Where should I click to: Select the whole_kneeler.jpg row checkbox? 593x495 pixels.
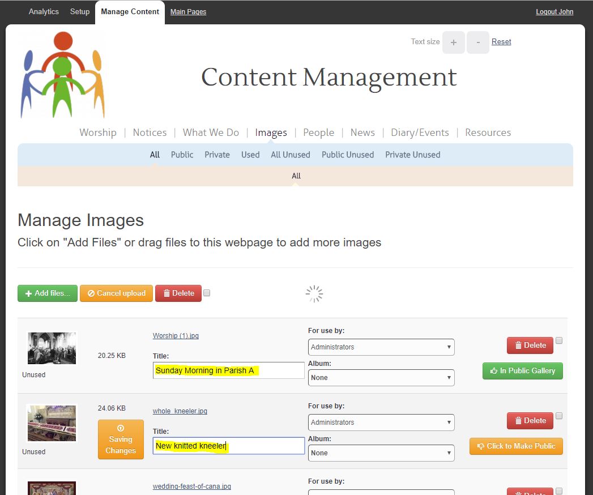tap(559, 416)
